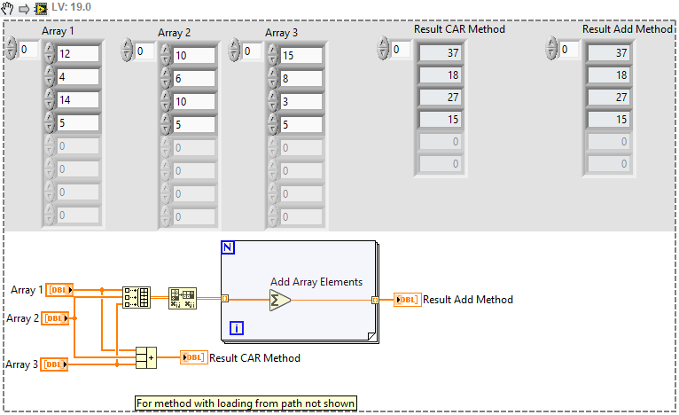The image size is (679, 415).
Task: Click stepper of Array 1 element 14
Action: point(50,99)
